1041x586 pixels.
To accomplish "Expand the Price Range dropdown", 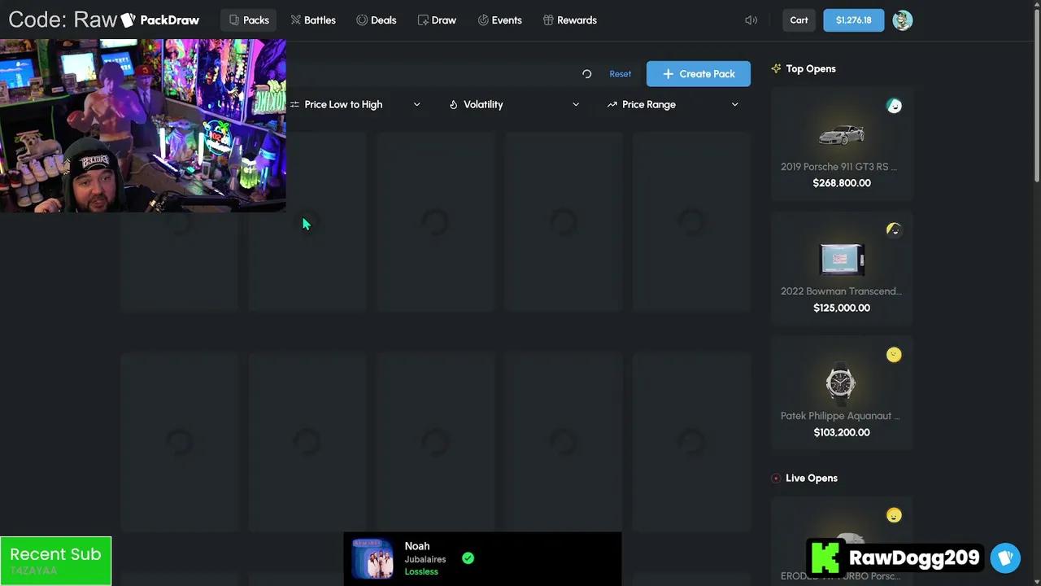I will click(673, 104).
